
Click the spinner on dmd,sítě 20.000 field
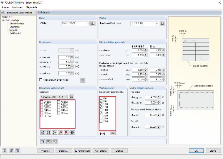(158, 127)
